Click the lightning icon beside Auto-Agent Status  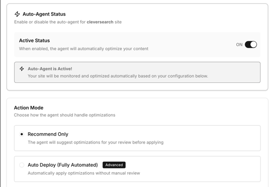(x=17, y=14)
